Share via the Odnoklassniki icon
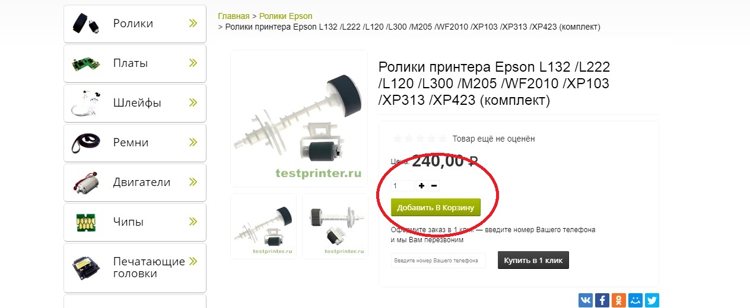The height and width of the screenshot is (308, 750). coord(619,300)
